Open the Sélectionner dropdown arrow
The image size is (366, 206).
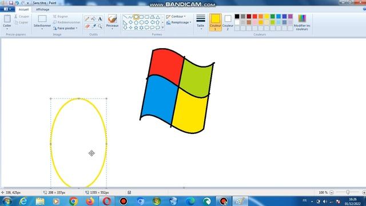[x=42, y=29]
